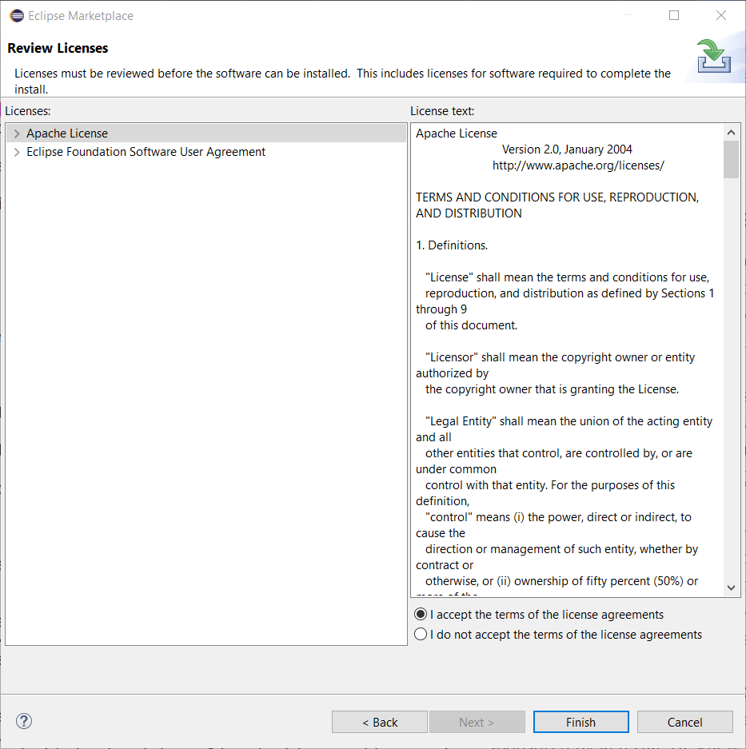Click the greyed-out Next button
The width and height of the screenshot is (746, 749).
tap(477, 722)
